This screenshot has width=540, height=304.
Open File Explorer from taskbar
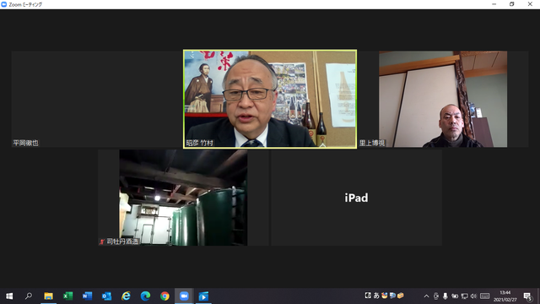click(x=49, y=296)
